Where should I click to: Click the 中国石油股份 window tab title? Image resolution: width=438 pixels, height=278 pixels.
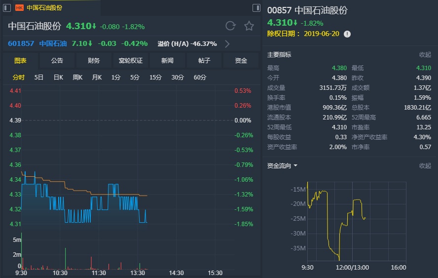[44, 8]
